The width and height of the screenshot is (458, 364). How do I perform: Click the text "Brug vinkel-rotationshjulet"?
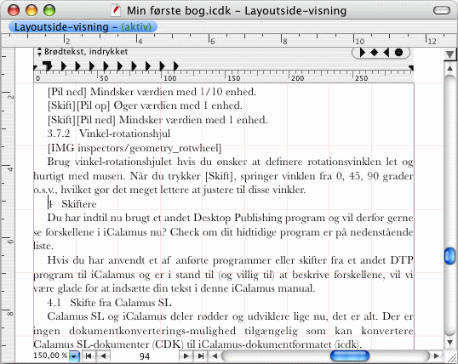pos(110,162)
